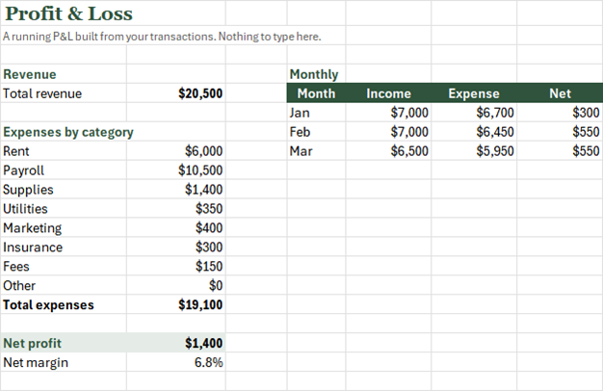This screenshot has width=603, height=391.
Task: Click the $150 Fees amount
Action: (x=209, y=267)
